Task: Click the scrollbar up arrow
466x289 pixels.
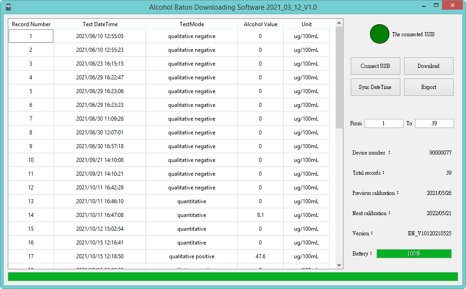Action: 339,23
